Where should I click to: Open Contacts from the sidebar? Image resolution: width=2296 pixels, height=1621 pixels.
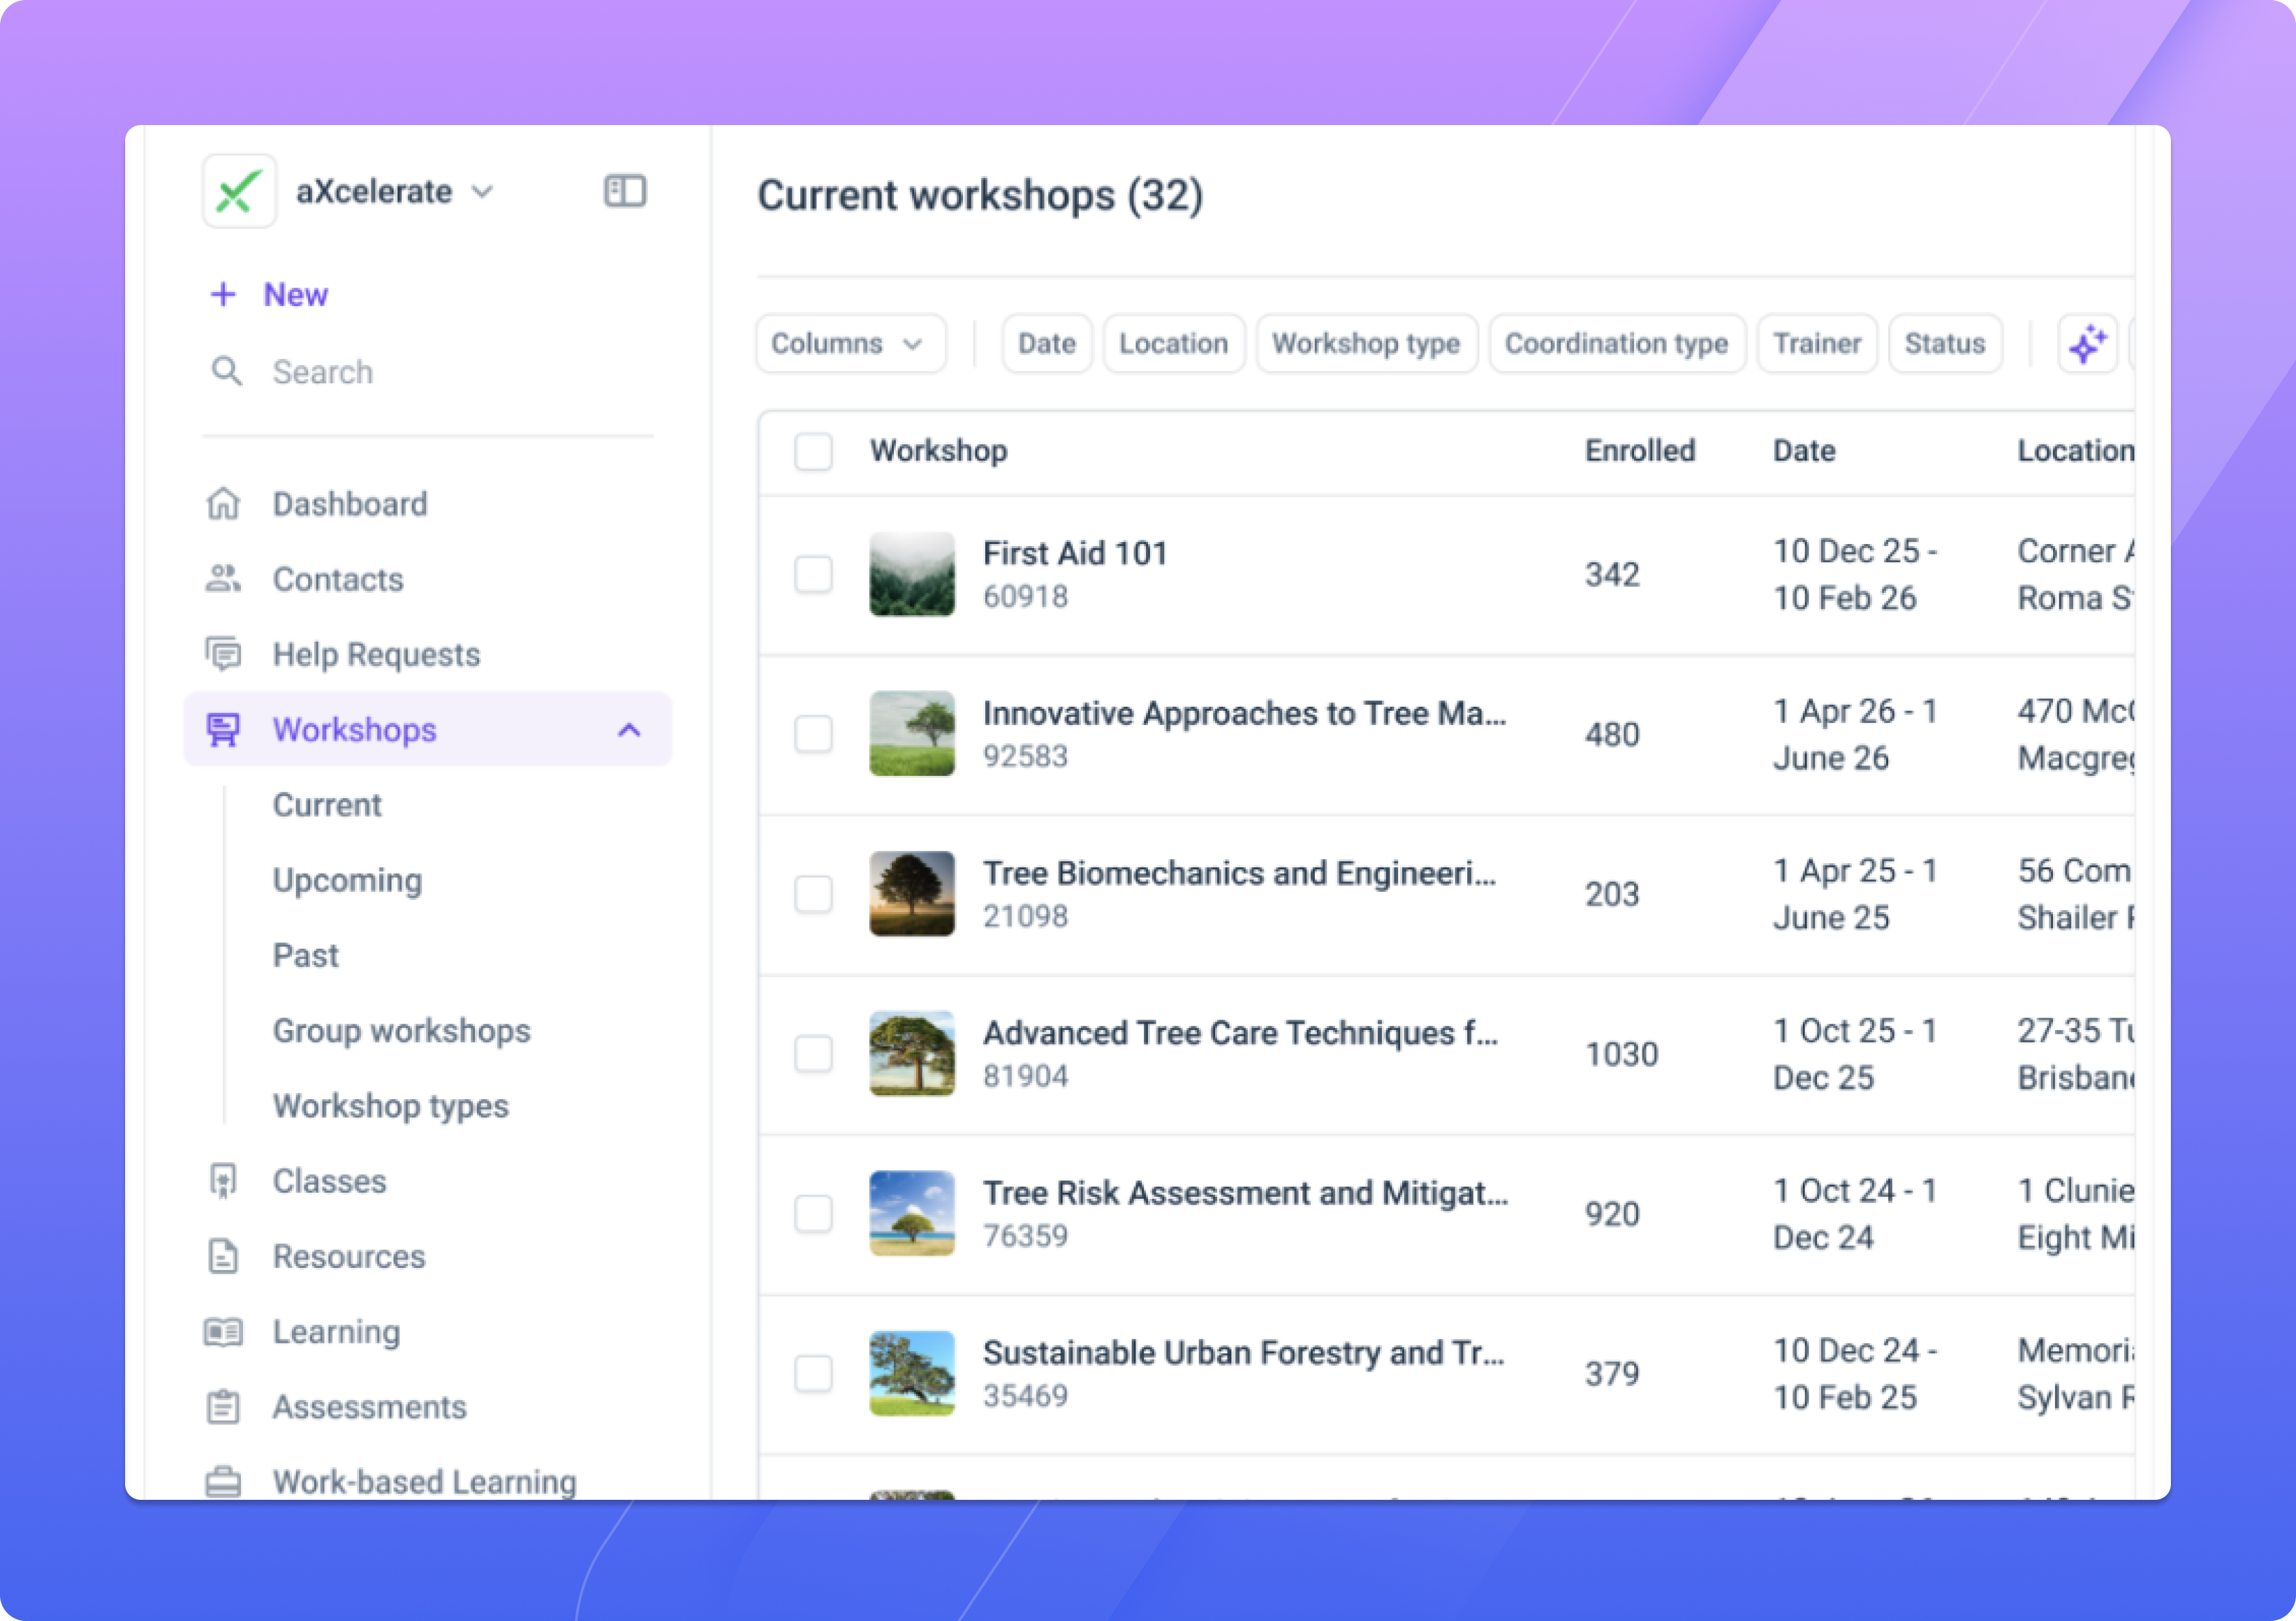pyautogui.click(x=338, y=579)
